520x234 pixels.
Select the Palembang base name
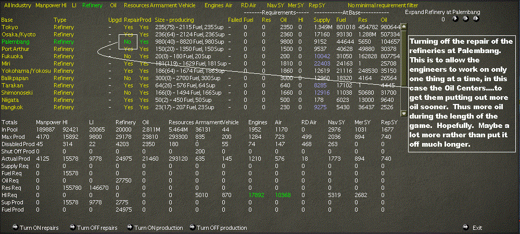15,42
